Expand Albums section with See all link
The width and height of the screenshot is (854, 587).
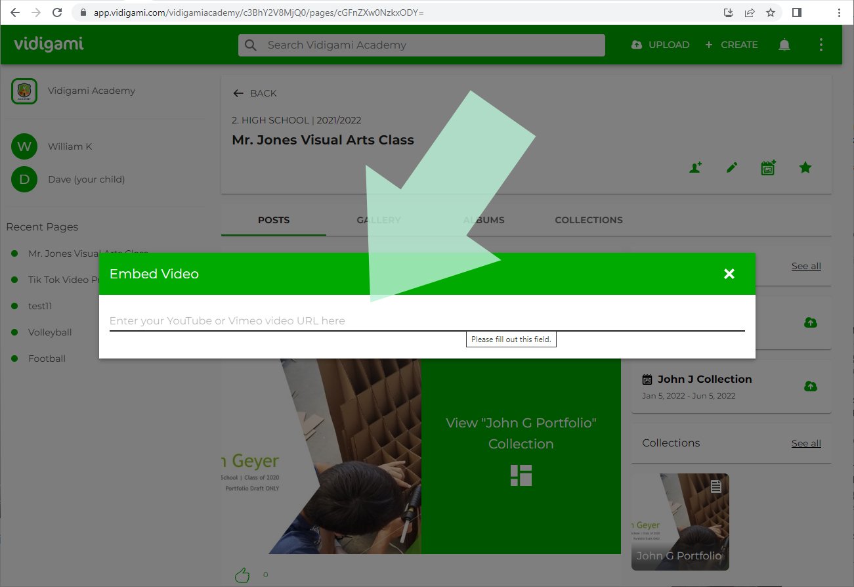pos(805,266)
